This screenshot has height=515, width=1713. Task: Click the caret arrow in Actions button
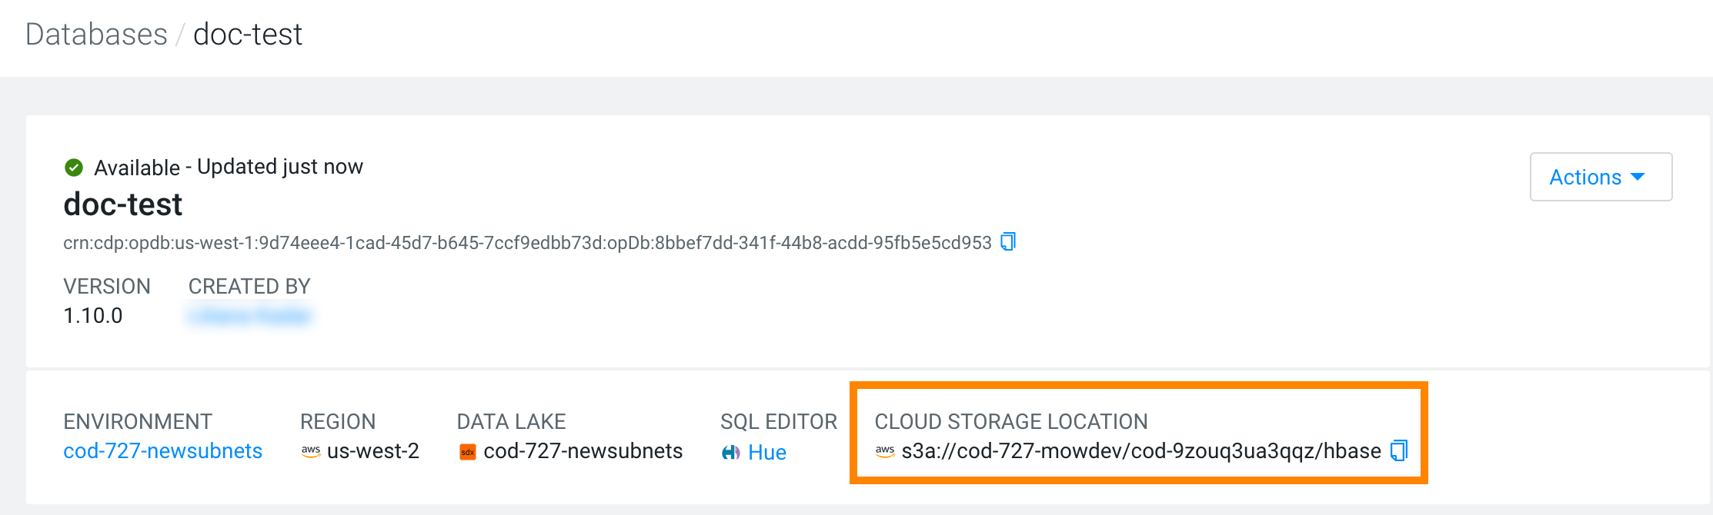coord(1638,177)
